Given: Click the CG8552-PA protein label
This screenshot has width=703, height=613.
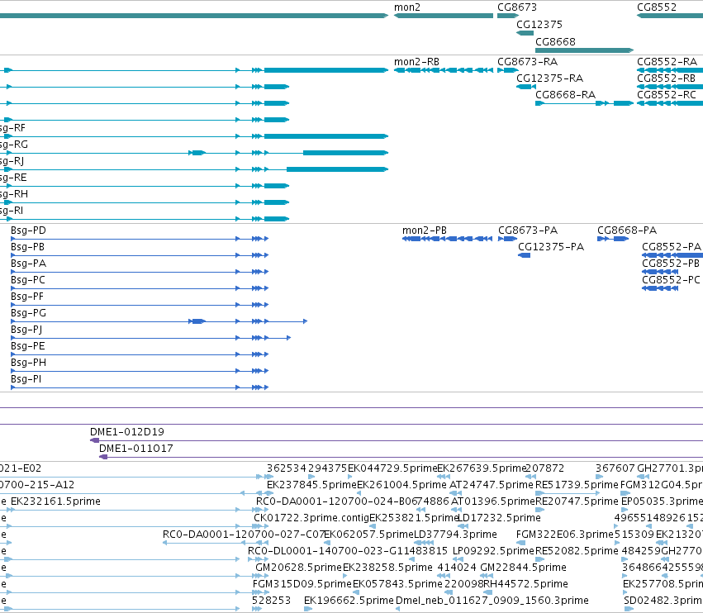Looking at the screenshot, I should tap(671, 247).
